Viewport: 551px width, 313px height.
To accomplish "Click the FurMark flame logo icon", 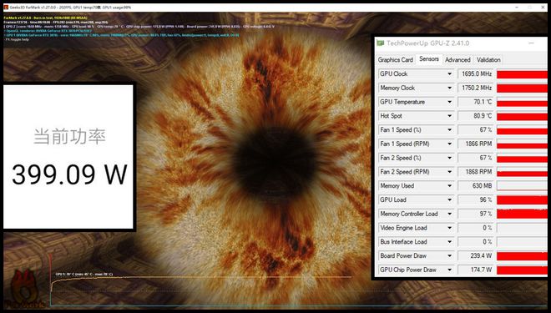I will 24,289.
